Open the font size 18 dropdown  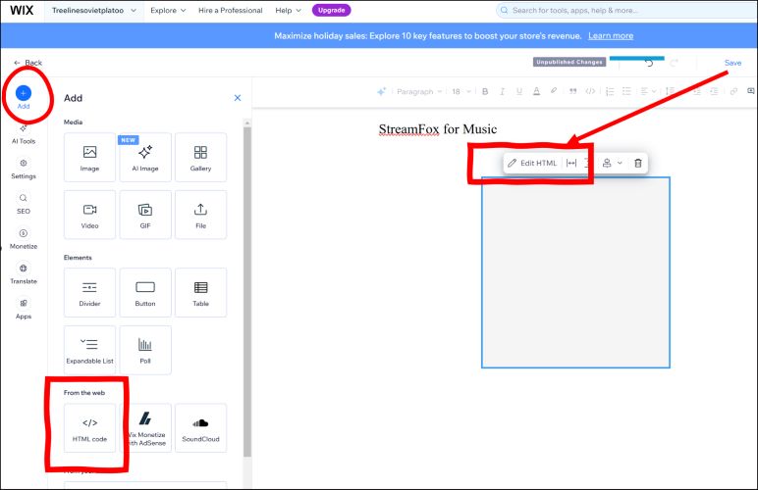[460, 91]
